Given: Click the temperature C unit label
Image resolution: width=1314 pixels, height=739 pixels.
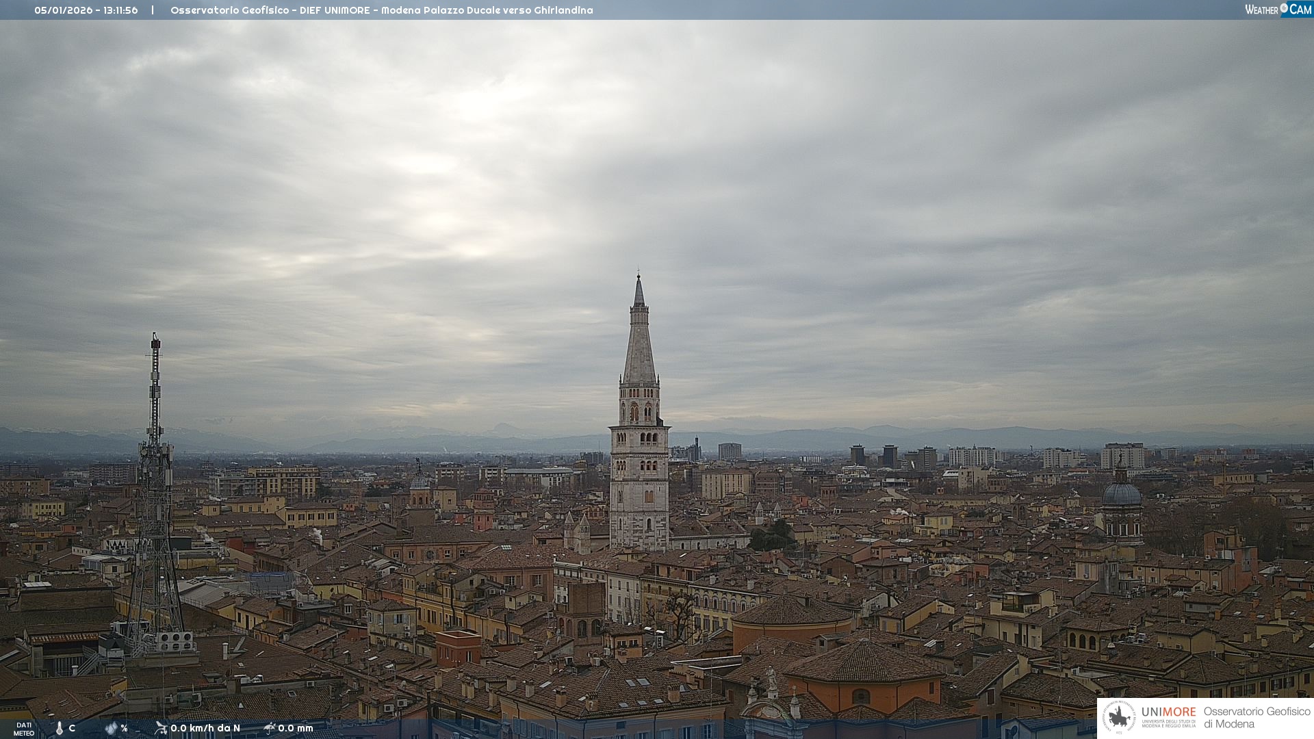Looking at the screenshot, I should [x=72, y=728].
